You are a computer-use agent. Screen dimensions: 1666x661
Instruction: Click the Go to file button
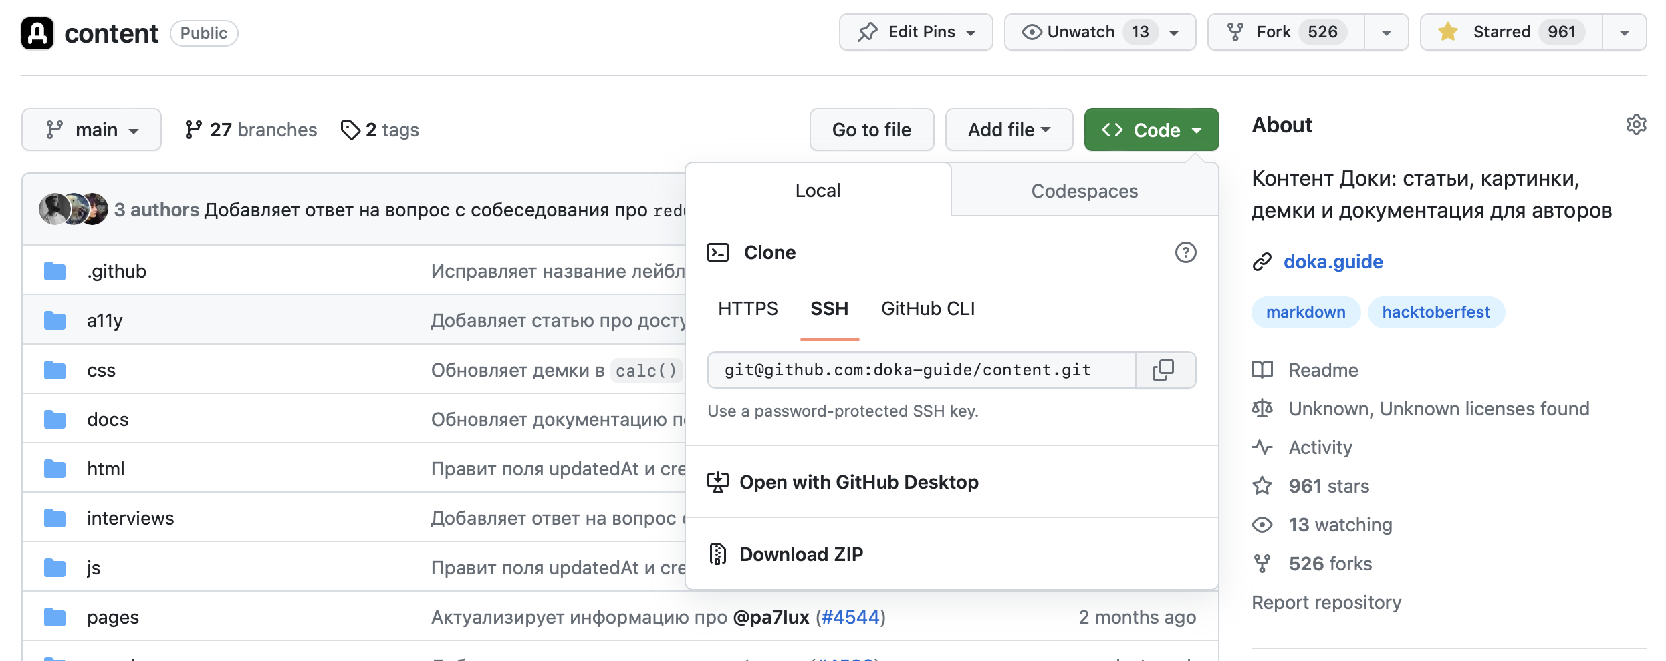coord(872,130)
